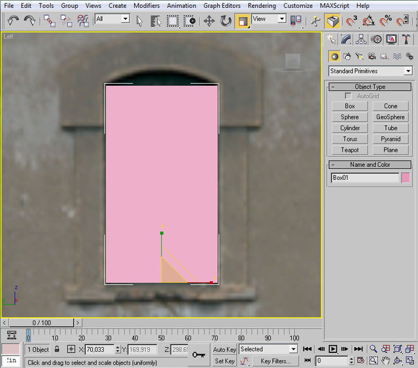
Task: Click the Select Object arrow tool
Action: (x=139, y=20)
